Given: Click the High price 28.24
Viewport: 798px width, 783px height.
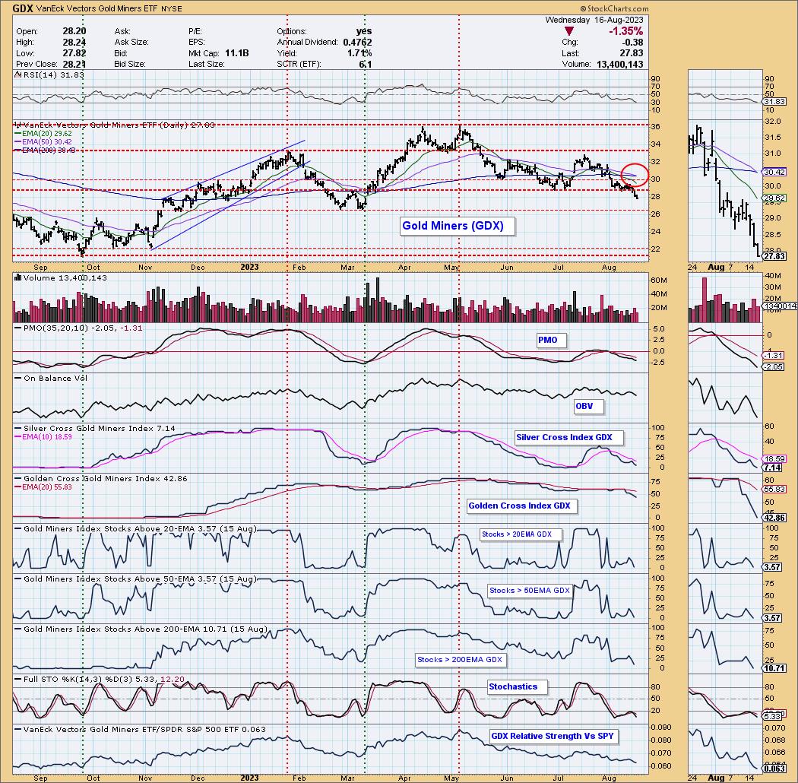Looking at the screenshot, I should pos(75,43).
